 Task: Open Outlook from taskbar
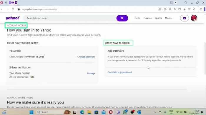(x=139, y=112)
